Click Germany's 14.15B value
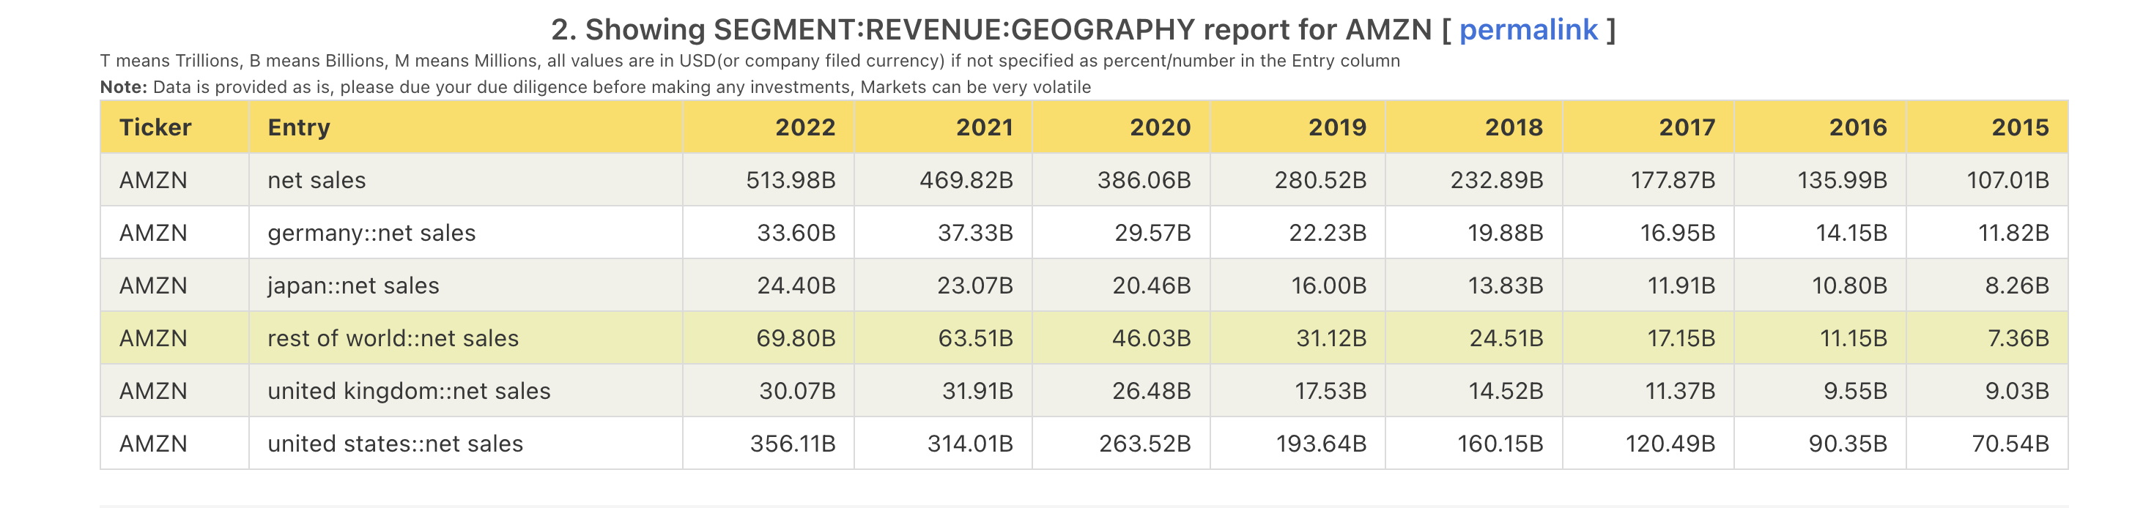2154x508 pixels. pos(1851,232)
